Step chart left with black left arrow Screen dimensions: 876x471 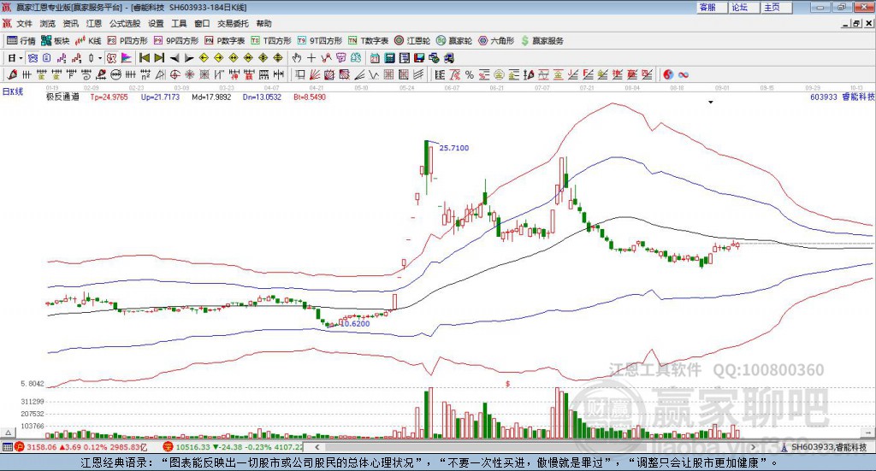coord(175,58)
